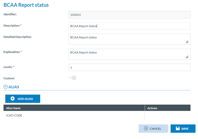This screenshot has width=198, height=139.
Task: Collapse the ALIAS section using the chevron icon
Action: pyautogui.click(x=6, y=87)
